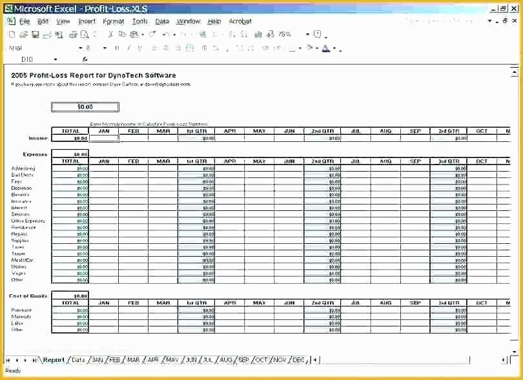
Task: Switch to the DEC sheet tab
Action: coord(298,360)
